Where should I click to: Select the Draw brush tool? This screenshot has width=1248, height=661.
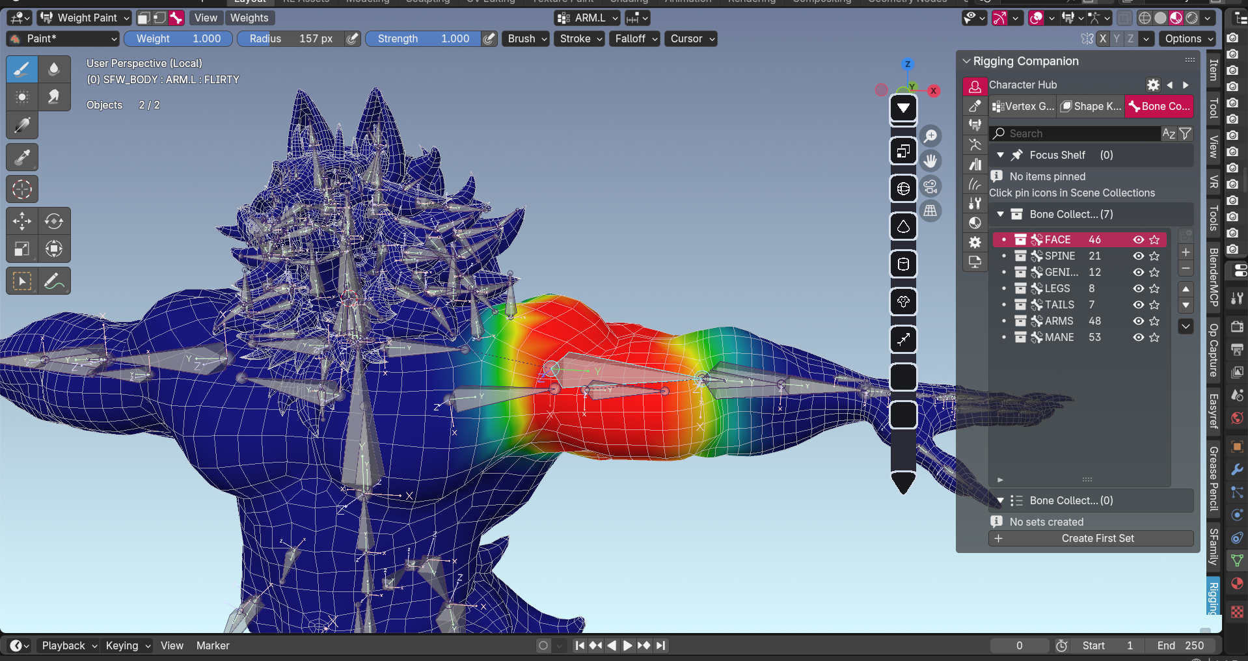click(x=21, y=69)
